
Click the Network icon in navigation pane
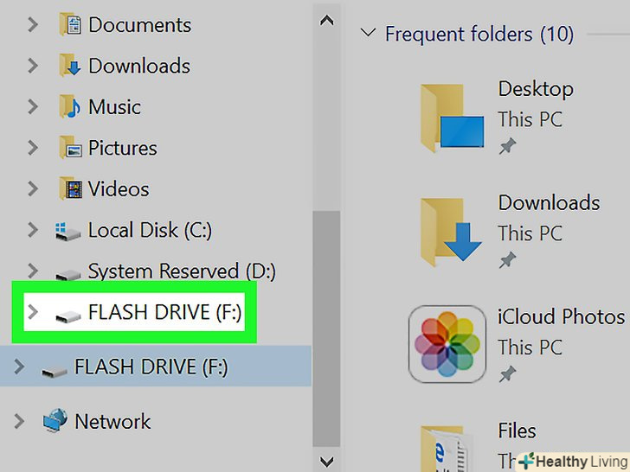[x=55, y=421]
